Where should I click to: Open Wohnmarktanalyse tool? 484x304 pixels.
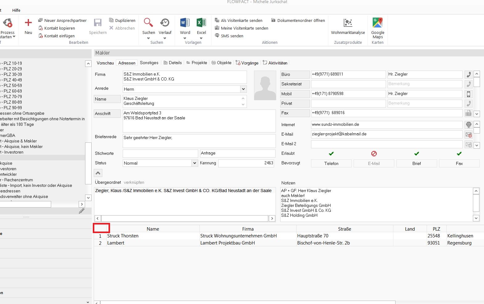pos(348,23)
